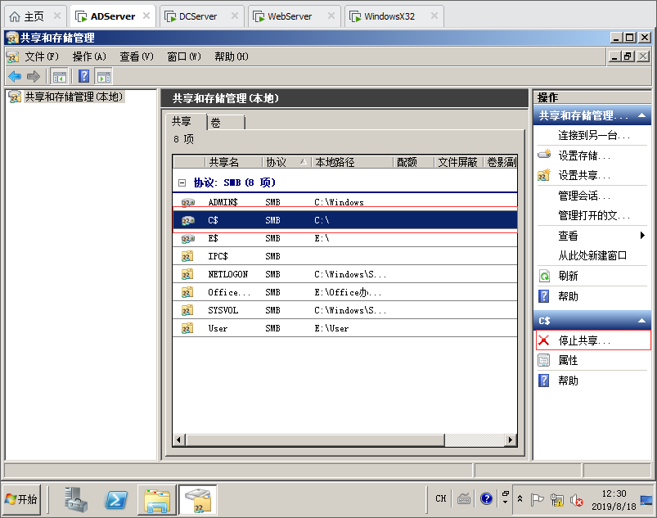This screenshot has width=657, height=518.
Task: Click the action center flag tray icon
Action: coord(537,499)
